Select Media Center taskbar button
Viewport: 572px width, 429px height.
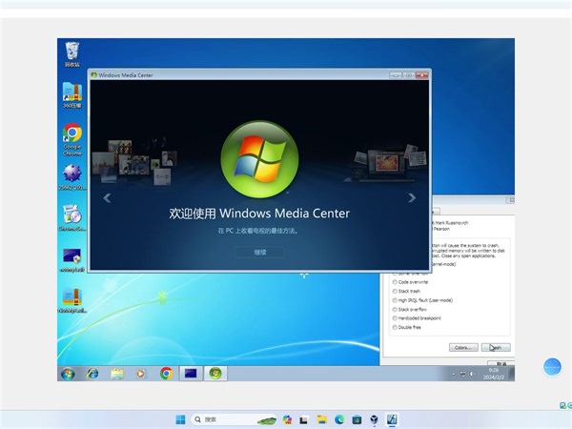215,374
